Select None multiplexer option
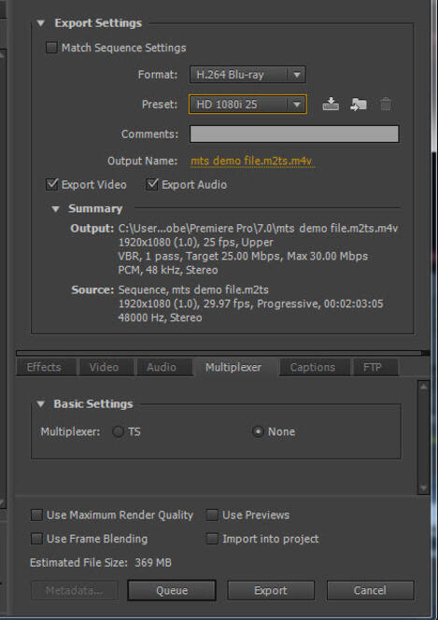Screen dimensions: 438x620 tap(258, 431)
